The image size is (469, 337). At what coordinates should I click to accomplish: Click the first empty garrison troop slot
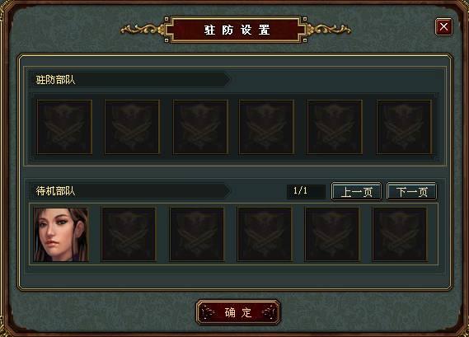point(64,127)
